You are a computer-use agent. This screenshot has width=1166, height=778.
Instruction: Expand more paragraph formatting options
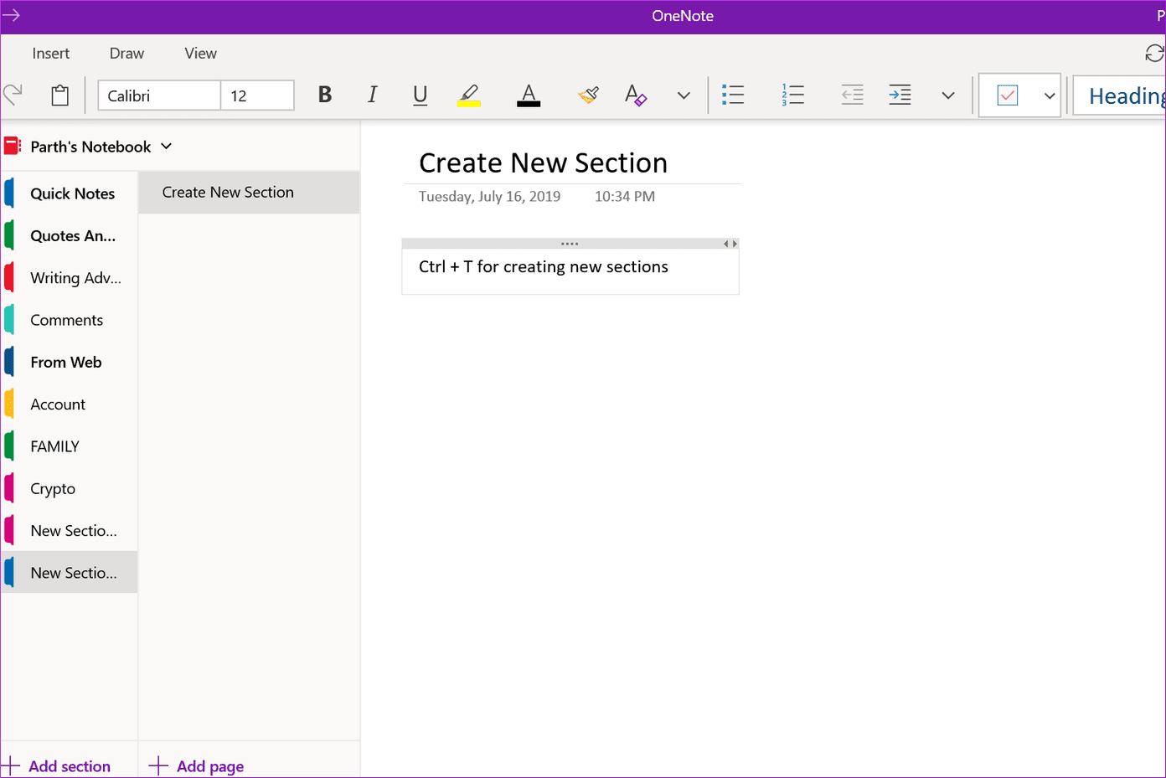(x=948, y=95)
